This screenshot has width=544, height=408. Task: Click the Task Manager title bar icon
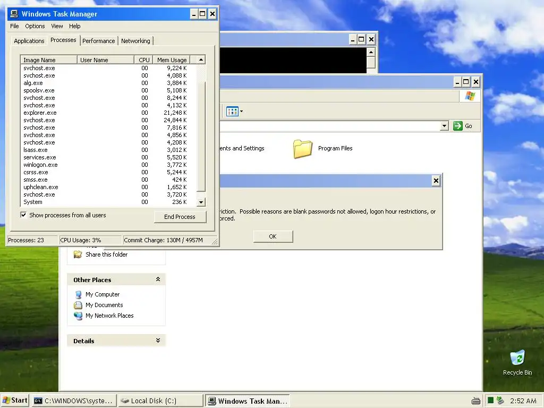click(x=14, y=14)
